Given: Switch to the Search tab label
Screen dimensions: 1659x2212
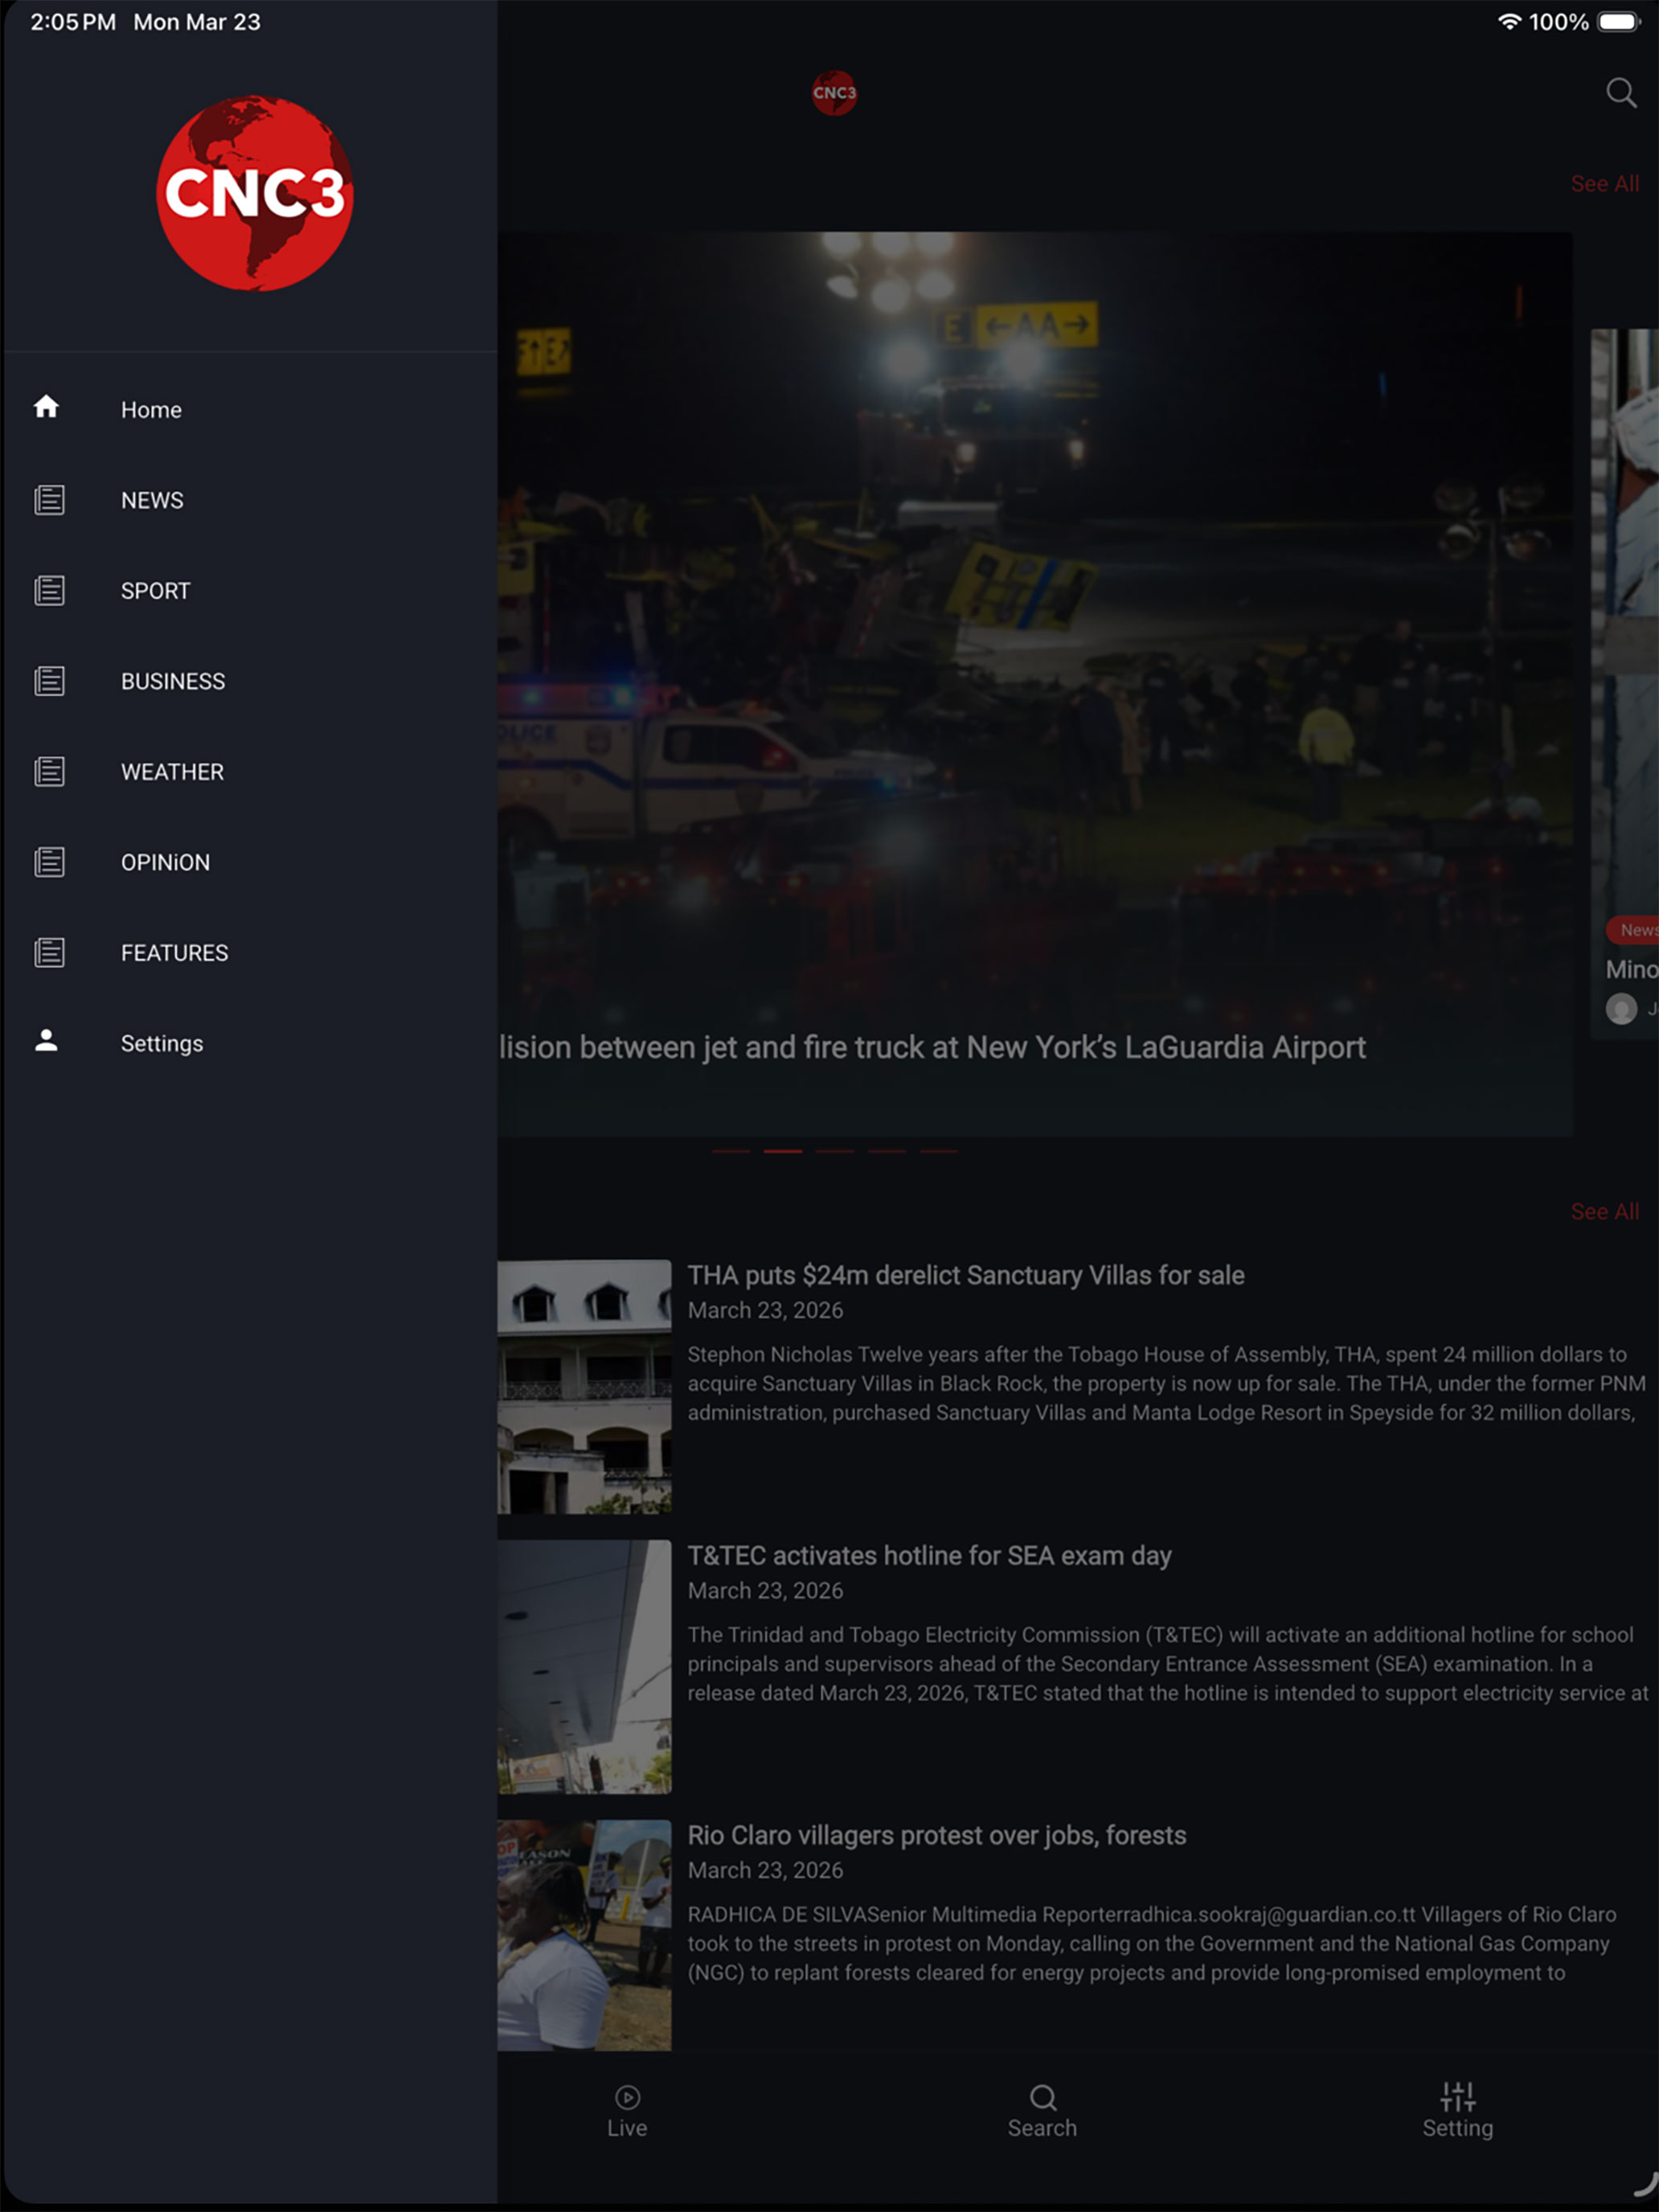Looking at the screenshot, I should point(1042,2128).
